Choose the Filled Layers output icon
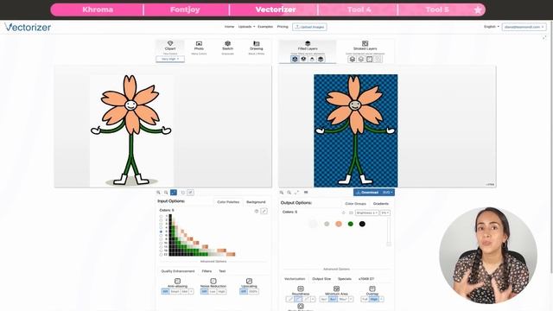The height and width of the screenshot is (311, 553). click(308, 43)
